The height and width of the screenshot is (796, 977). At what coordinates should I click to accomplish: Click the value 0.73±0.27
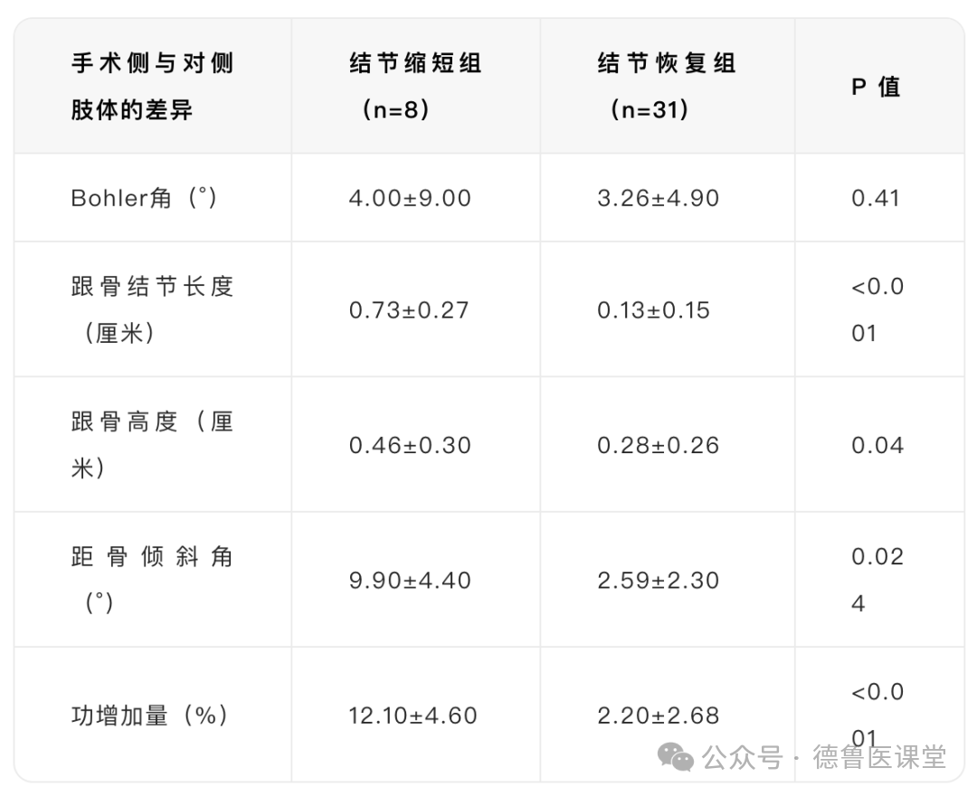pos(409,309)
